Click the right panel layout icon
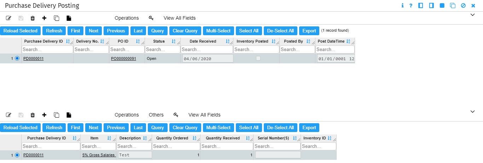This screenshot has width=483, height=163. (431, 6)
